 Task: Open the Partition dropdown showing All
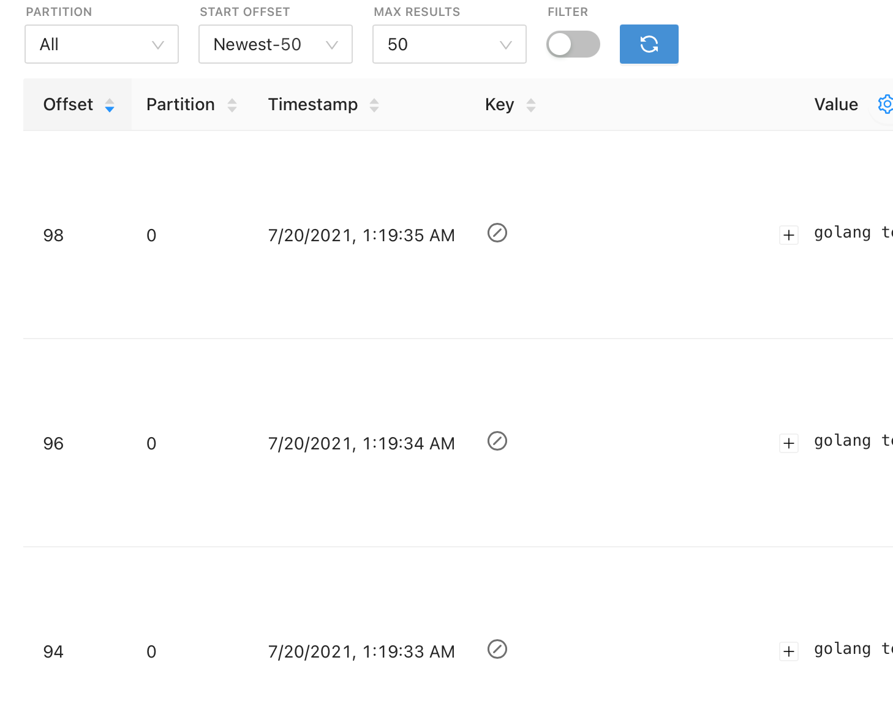click(x=101, y=44)
